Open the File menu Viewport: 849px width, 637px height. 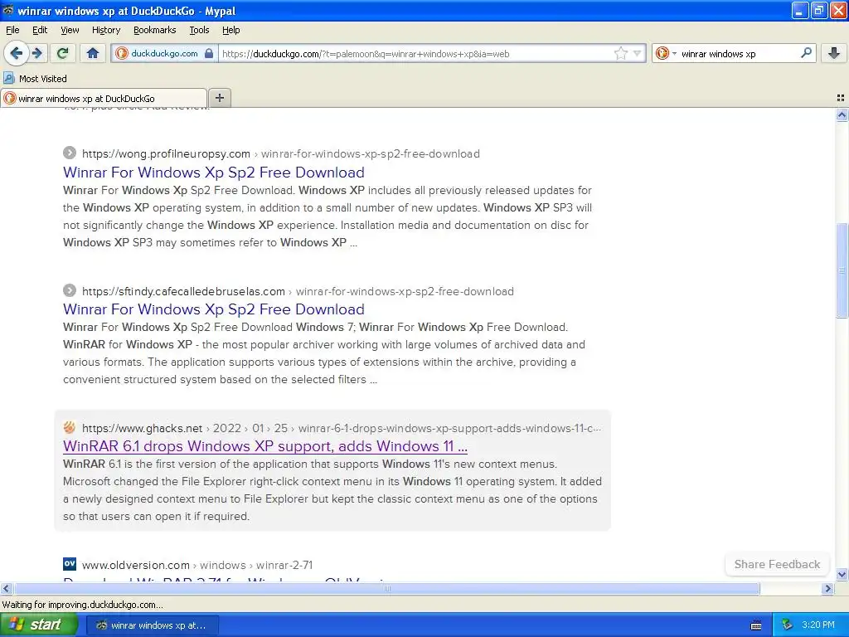12,30
